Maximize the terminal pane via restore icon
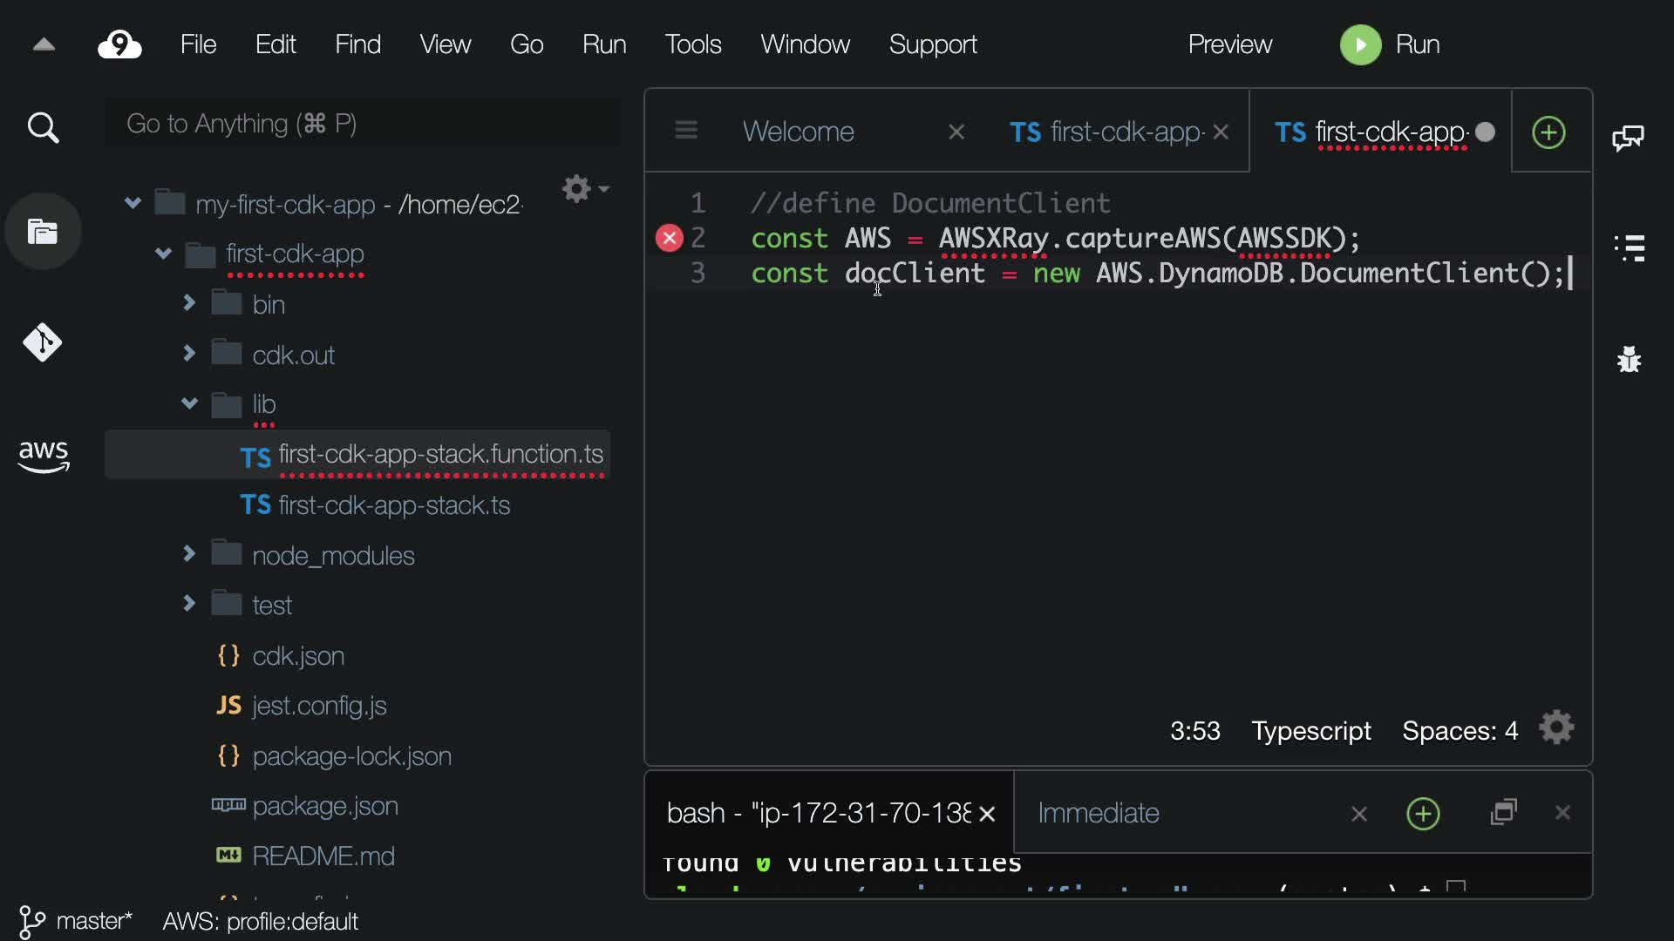This screenshot has width=1674, height=941. point(1504,813)
